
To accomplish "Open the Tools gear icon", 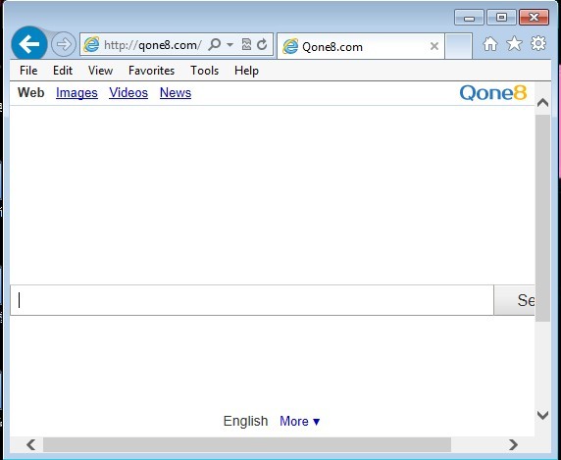I will click(x=538, y=43).
